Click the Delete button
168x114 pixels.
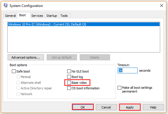[95, 57]
